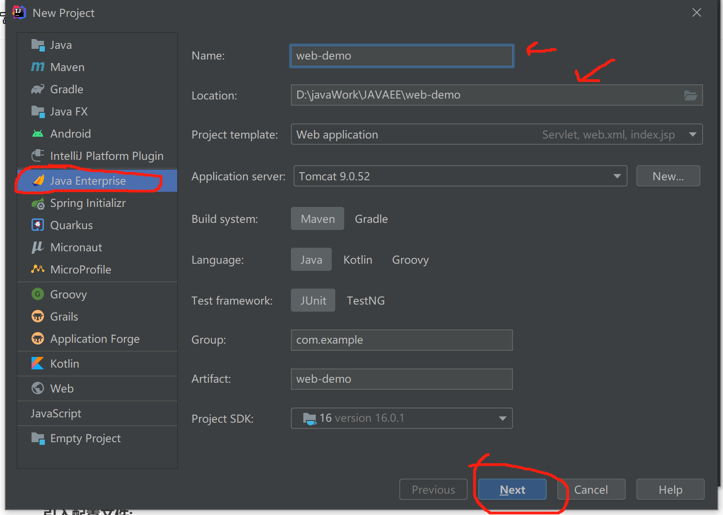Click the green Groovy icon
This screenshot has width=723, height=515.
click(x=38, y=294)
